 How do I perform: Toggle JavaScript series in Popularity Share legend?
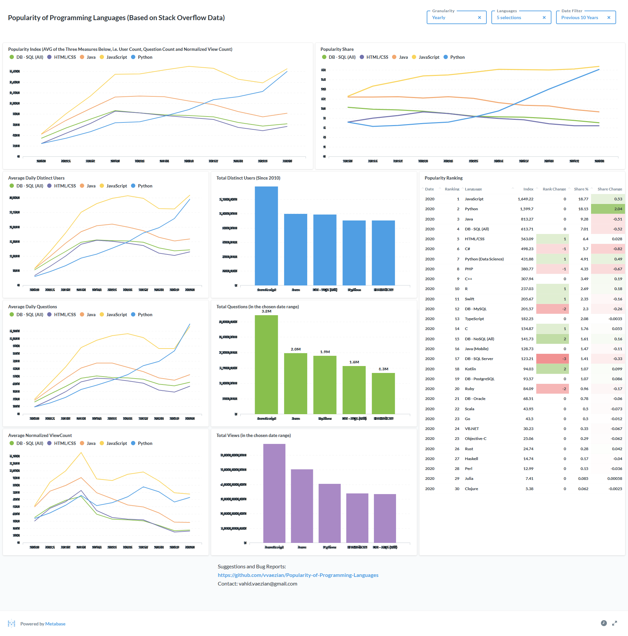[x=426, y=57]
